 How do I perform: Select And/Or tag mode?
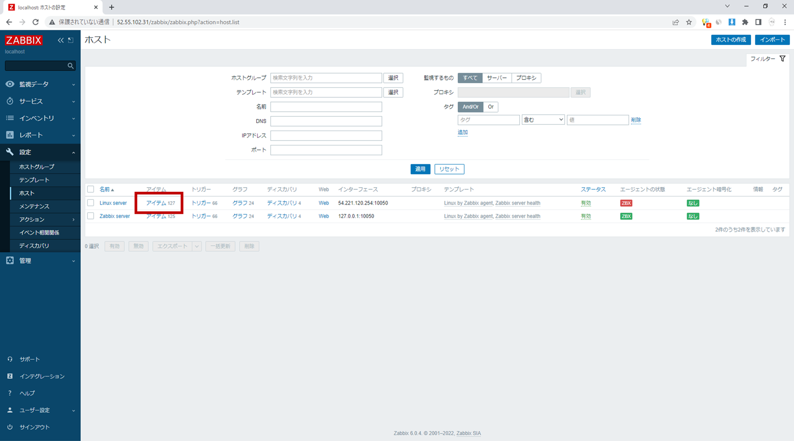click(470, 107)
